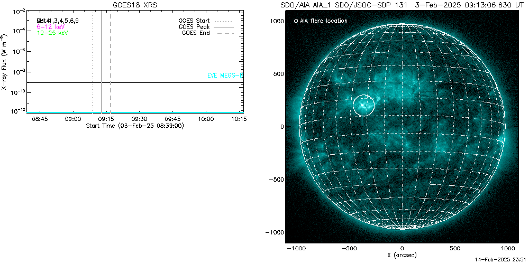Click the GOES18 XRS plot title

[135, 5]
